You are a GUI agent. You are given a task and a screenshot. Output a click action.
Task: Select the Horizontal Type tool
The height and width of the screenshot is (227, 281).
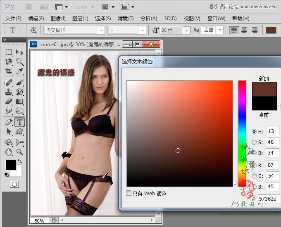tap(19, 122)
